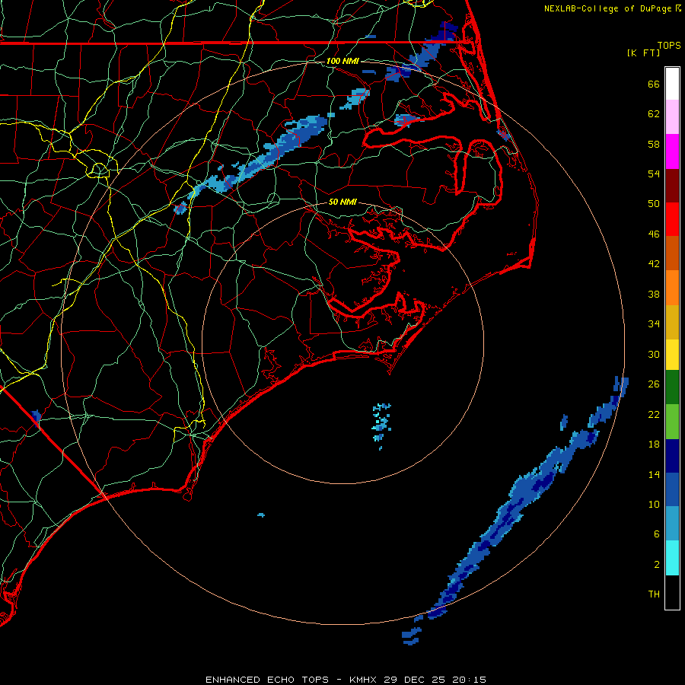Click the 50 NMI range ring label
Image resolution: width=685 pixels, height=685 pixels.
click(342, 202)
